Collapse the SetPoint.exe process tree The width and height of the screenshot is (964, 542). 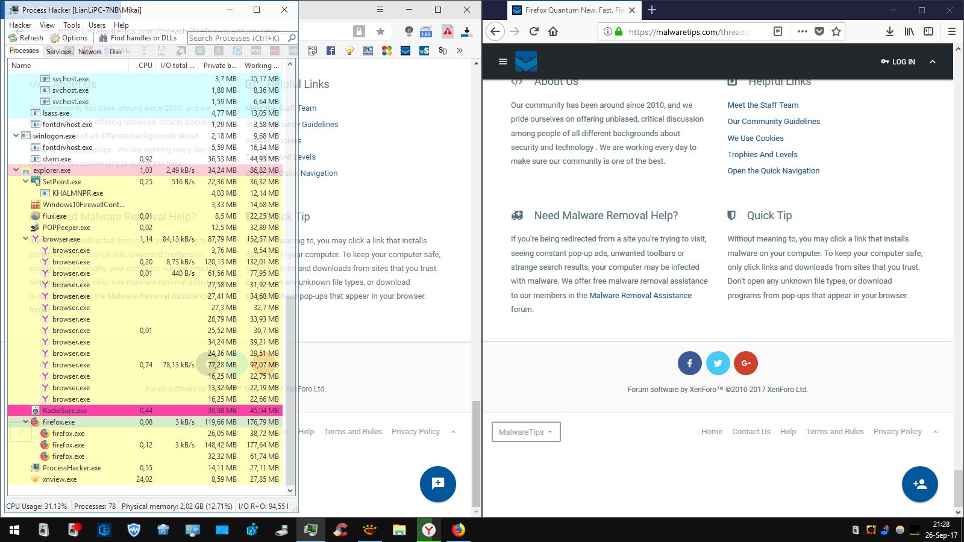[x=25, y=182]
